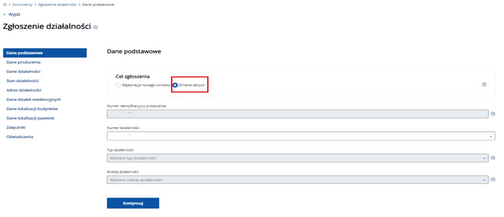Go to Dane producenta section
The height and width of the screenshot is (217, 504).
coord(23,62)
